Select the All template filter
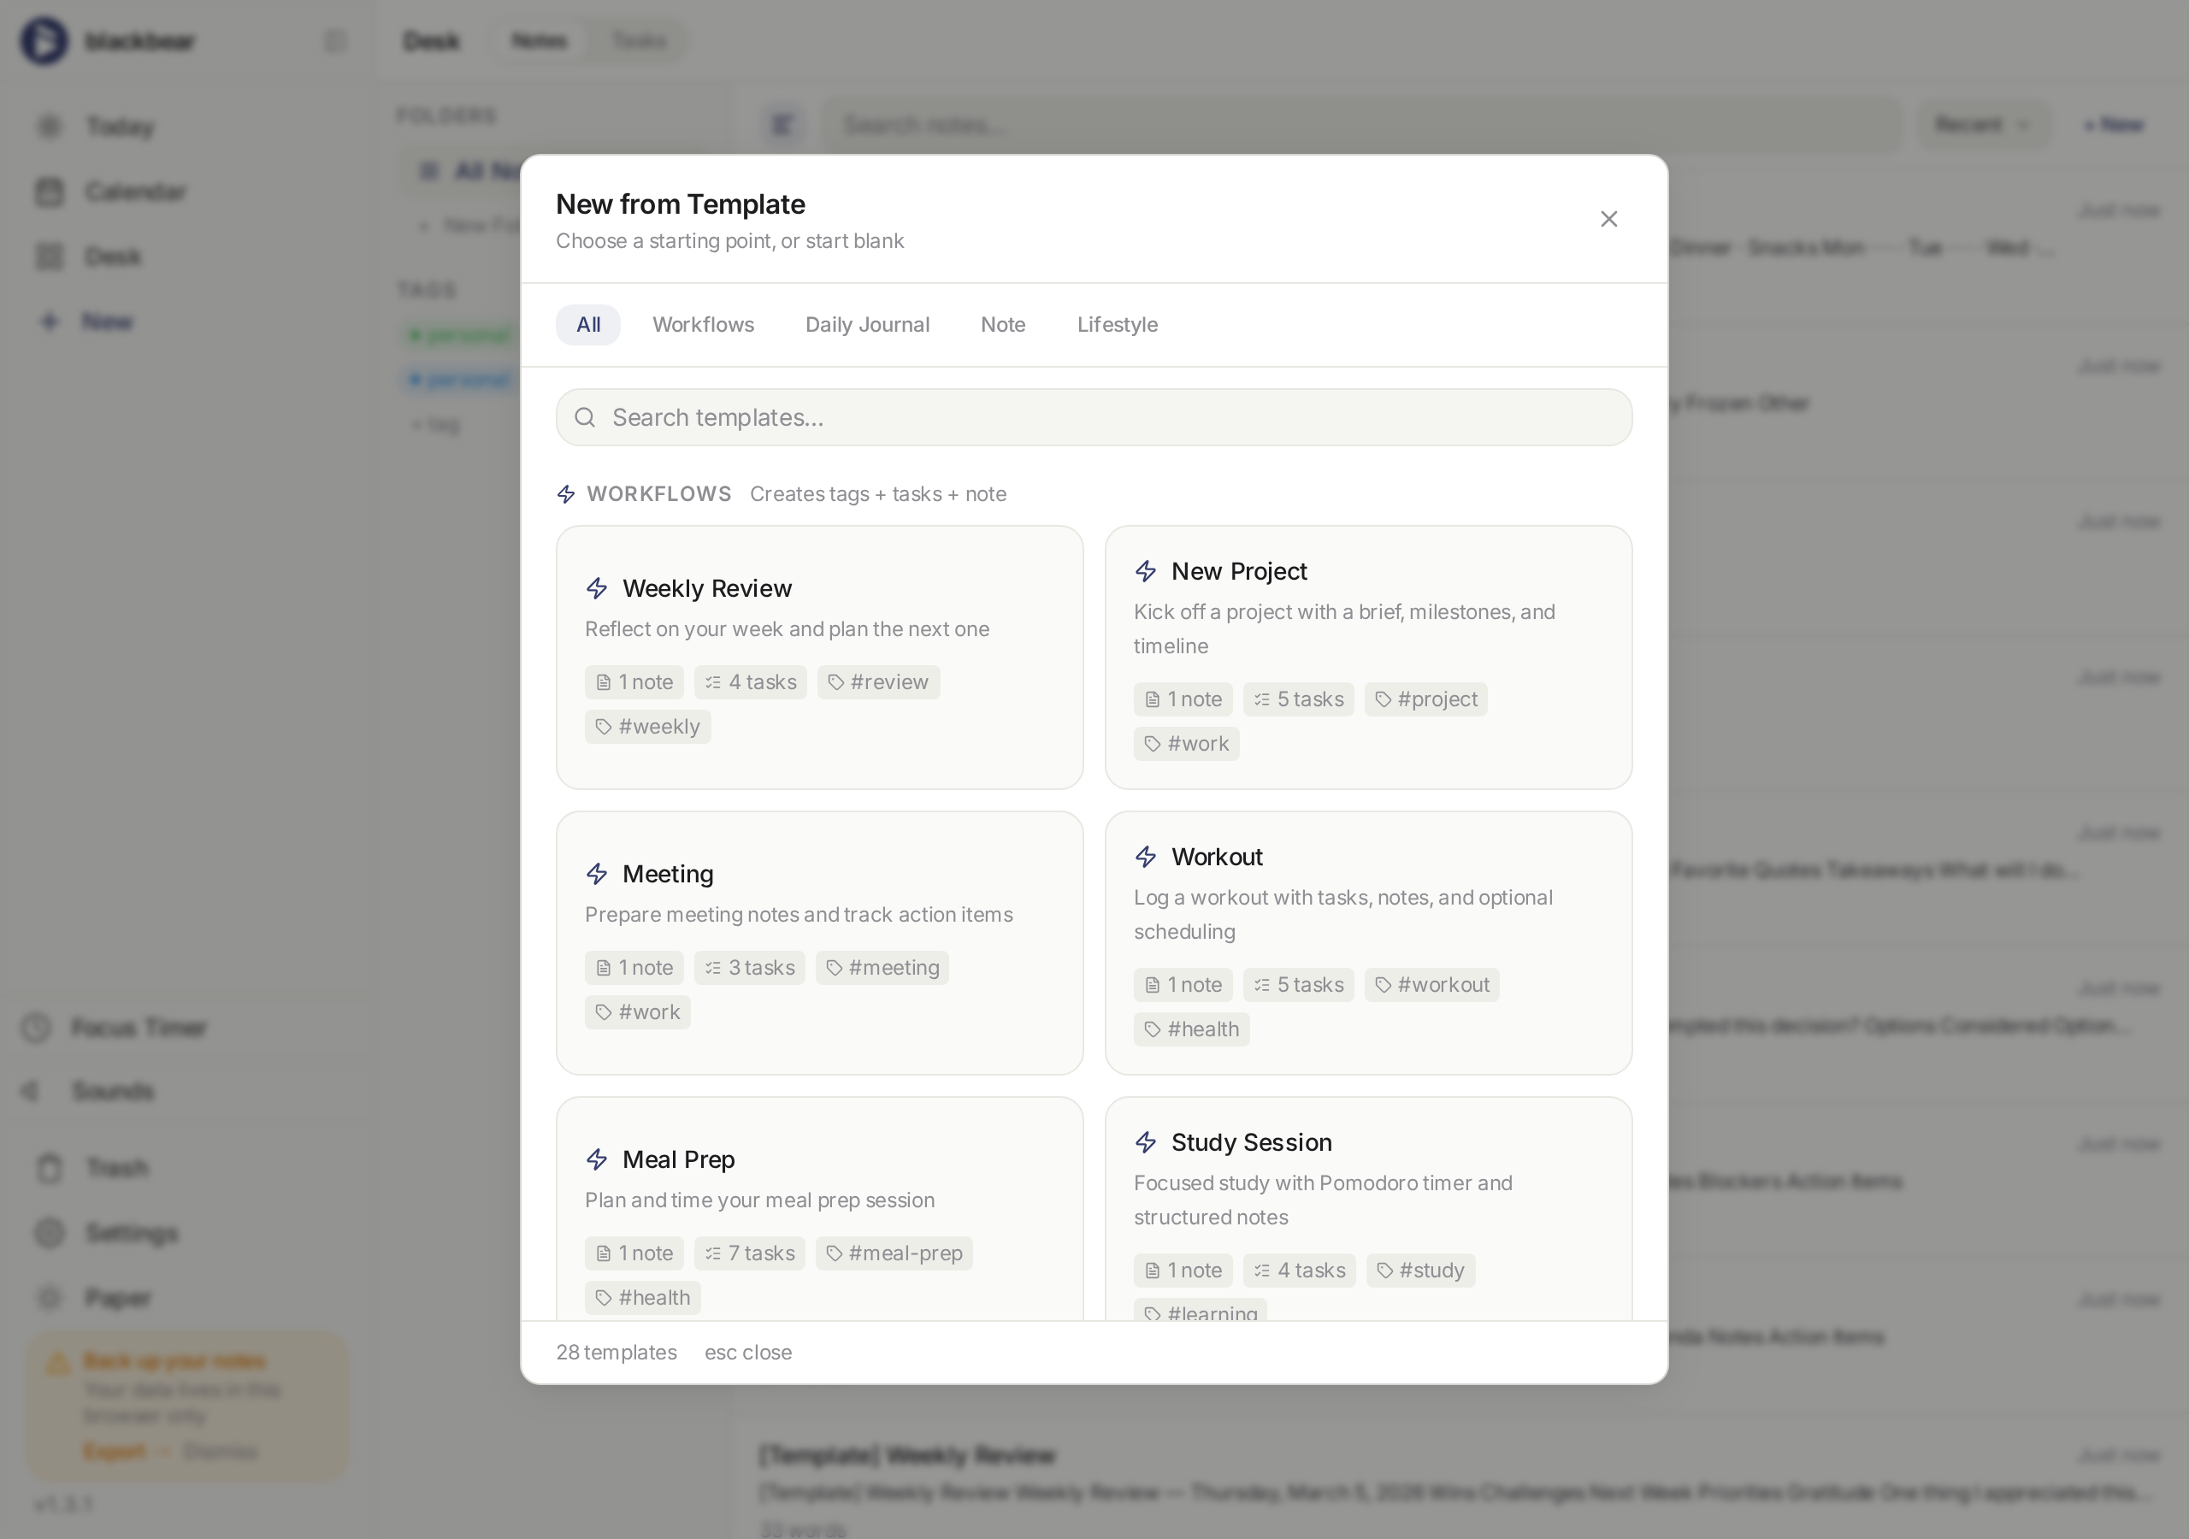The image size is (2189, 1539). pyautogui.click(x=587, y=324)
